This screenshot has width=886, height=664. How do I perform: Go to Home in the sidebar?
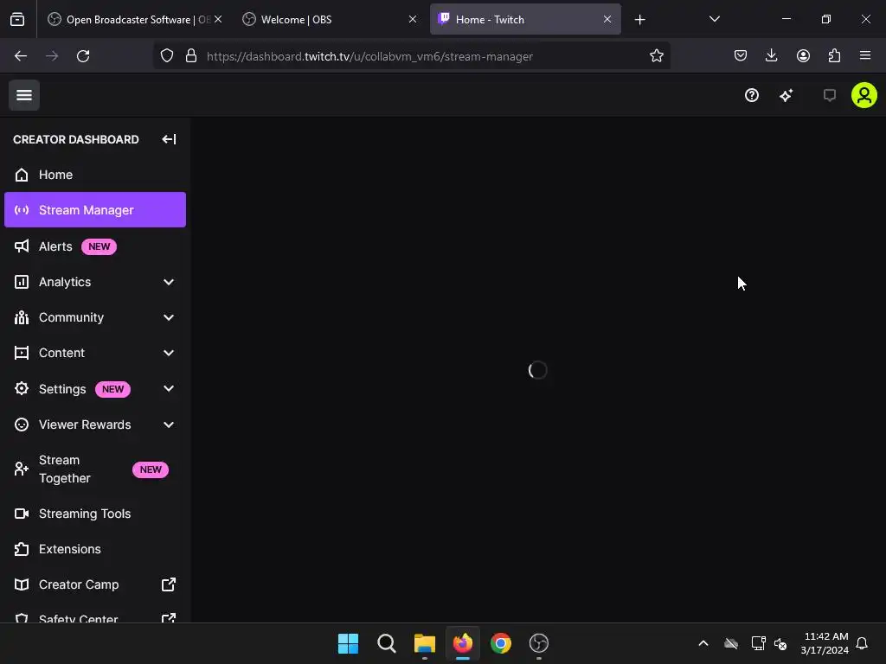click(x=95, y=175)
